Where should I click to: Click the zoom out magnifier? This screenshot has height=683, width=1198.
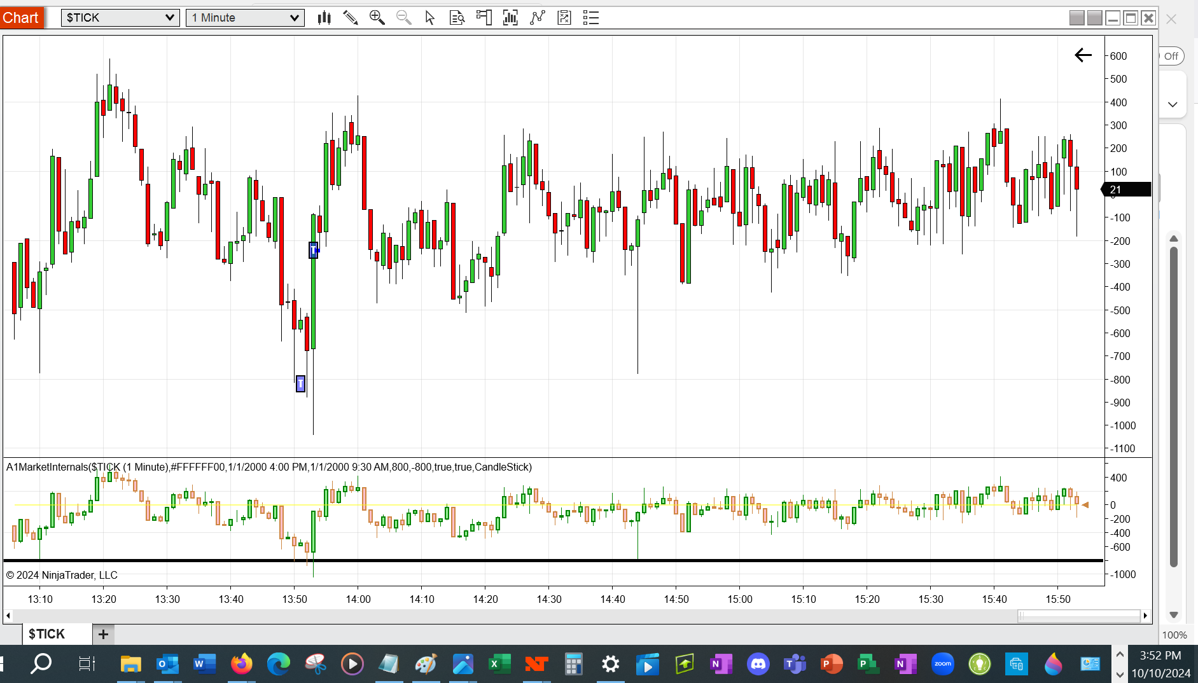[404, 18]
